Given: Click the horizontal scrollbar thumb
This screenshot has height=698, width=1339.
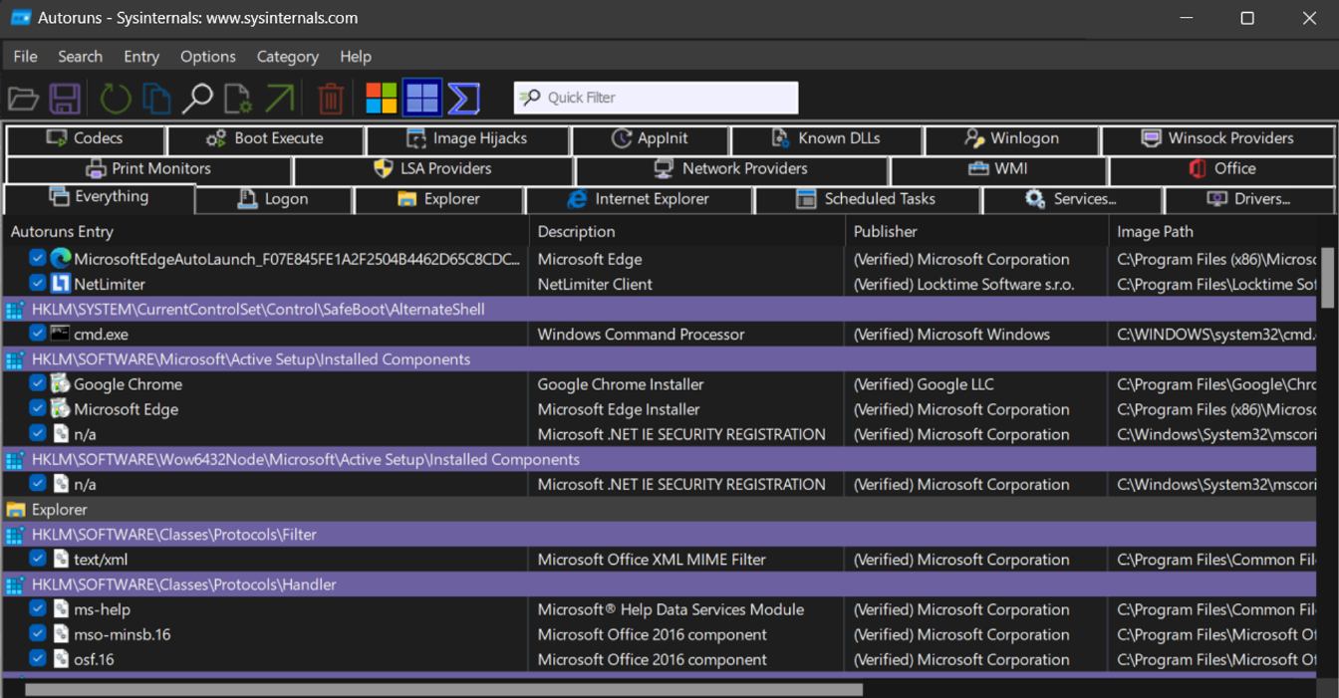Looking at the screenshot, I should 443,689.
